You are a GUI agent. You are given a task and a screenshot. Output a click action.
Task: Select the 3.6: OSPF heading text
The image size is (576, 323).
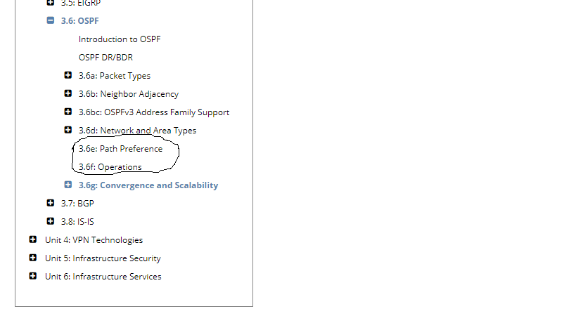(x=79, y=21)
